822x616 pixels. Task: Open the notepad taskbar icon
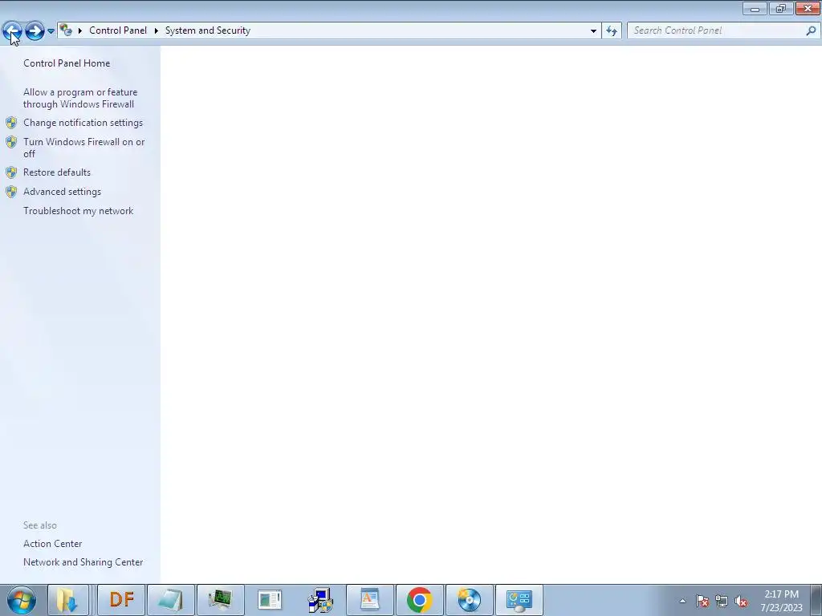(x=171, y=600)
